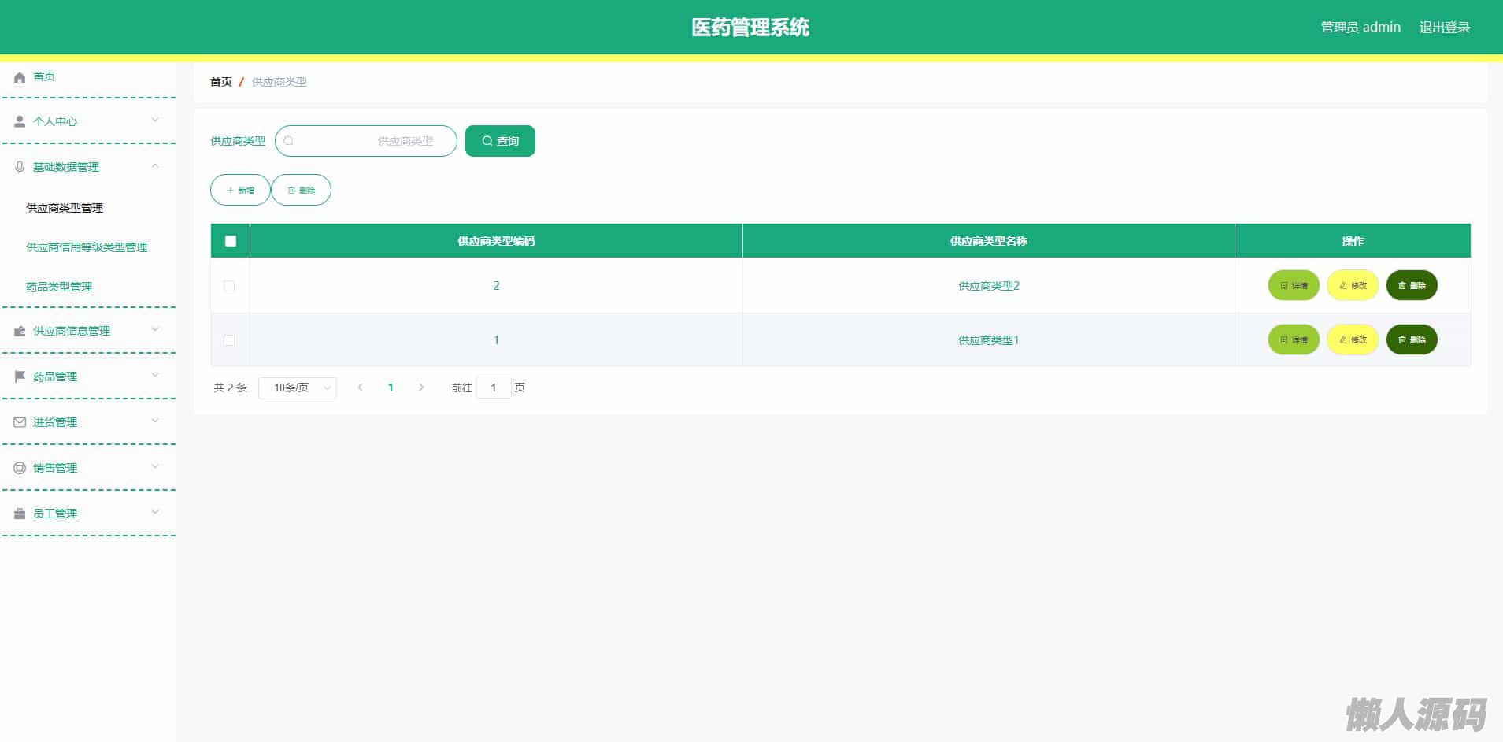Click the lifebuoy icon beside 销售管理
1503x742 pixels.
click(x=20, y=468)
